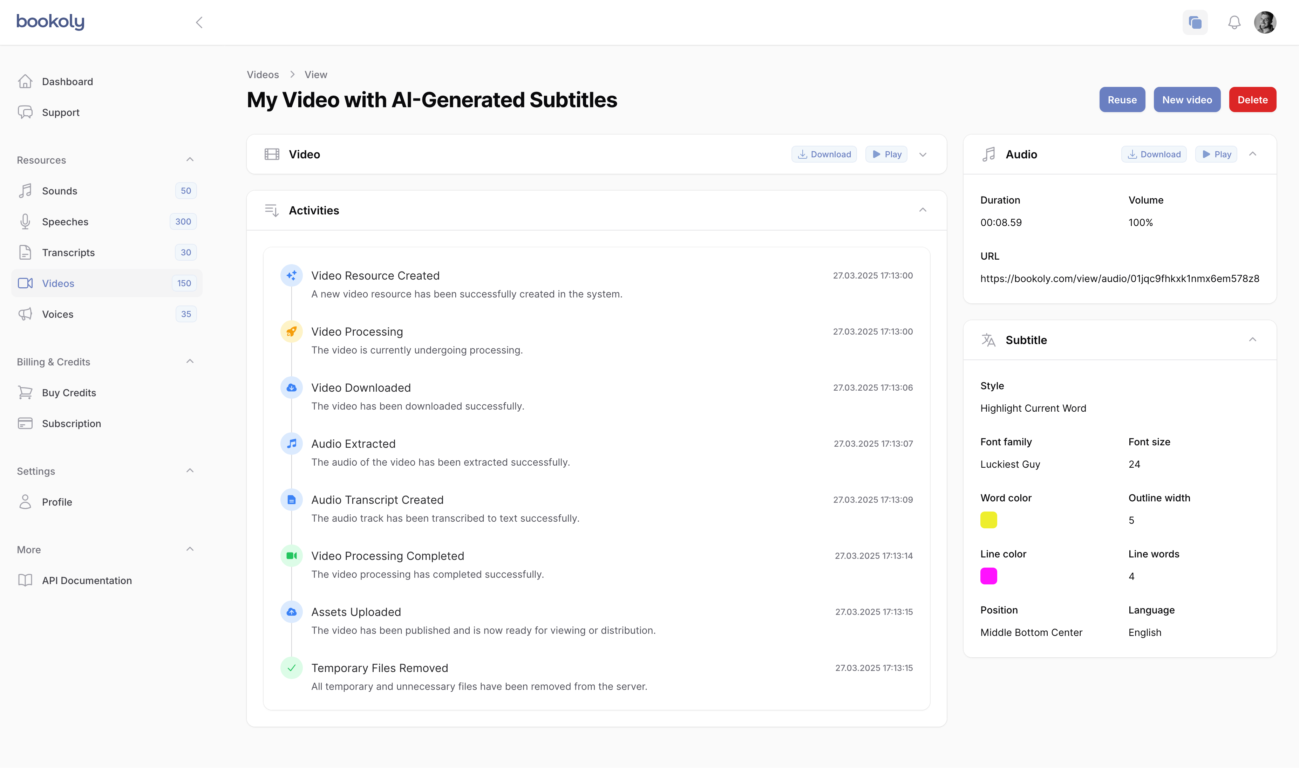Click the Video Processing rocket icon

click(x=292, y=331)
